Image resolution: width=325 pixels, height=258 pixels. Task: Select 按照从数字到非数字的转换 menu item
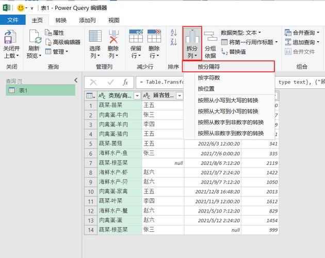[x=229, y=122]
